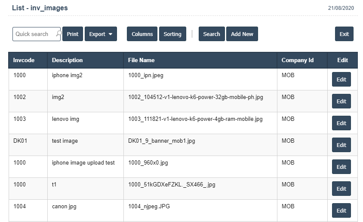Edit the img2 row for Invcode 1002
The image size is (363, 222).
tap(341, 101)
